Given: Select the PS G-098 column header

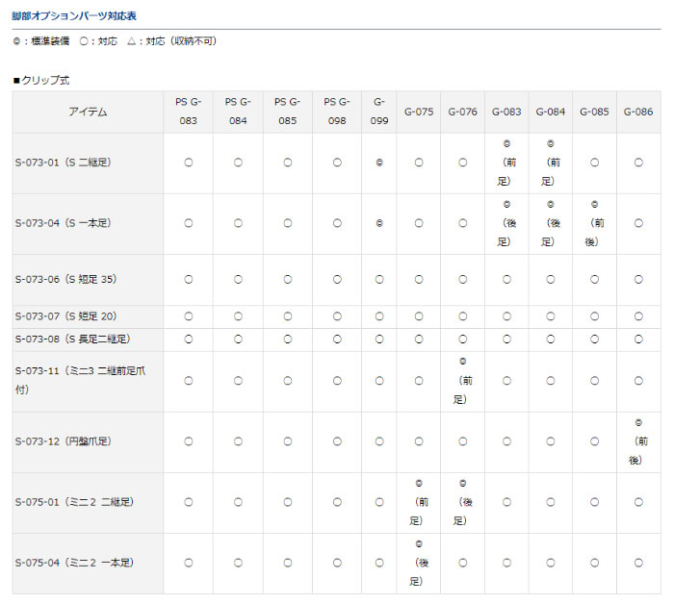Looking at the screenshot, I should coord(337,112).
